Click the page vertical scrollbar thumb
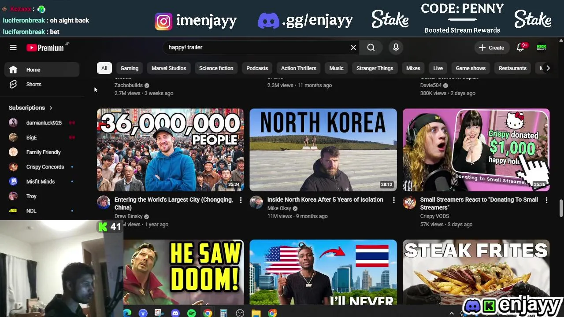The height and width of the screenshot is (317, 564). pyautogui.click(x=561, y=208)
